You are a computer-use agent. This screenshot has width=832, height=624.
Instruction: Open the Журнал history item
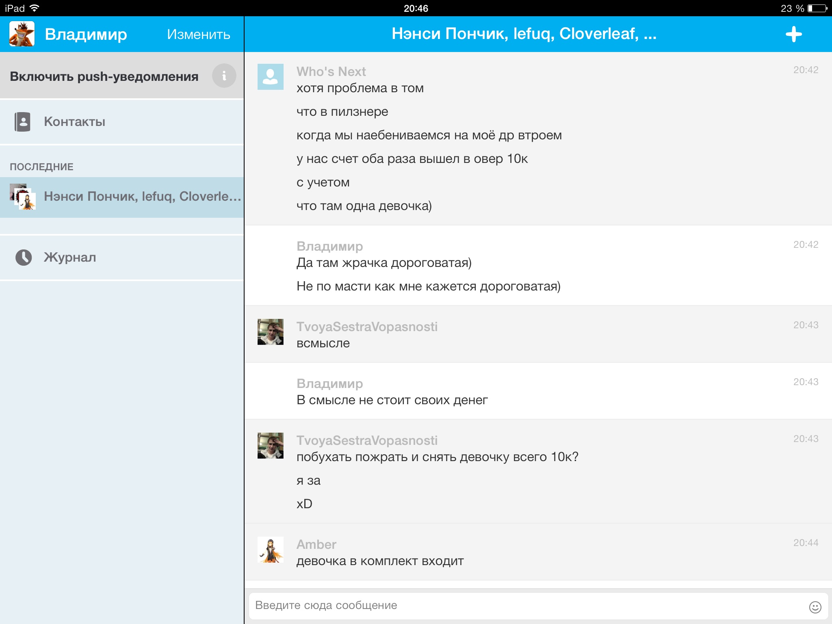coord(70,257)
